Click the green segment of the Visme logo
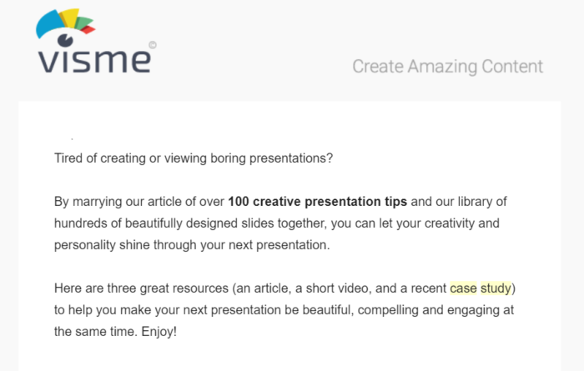 pyautogui.click(x=85, y=20)
